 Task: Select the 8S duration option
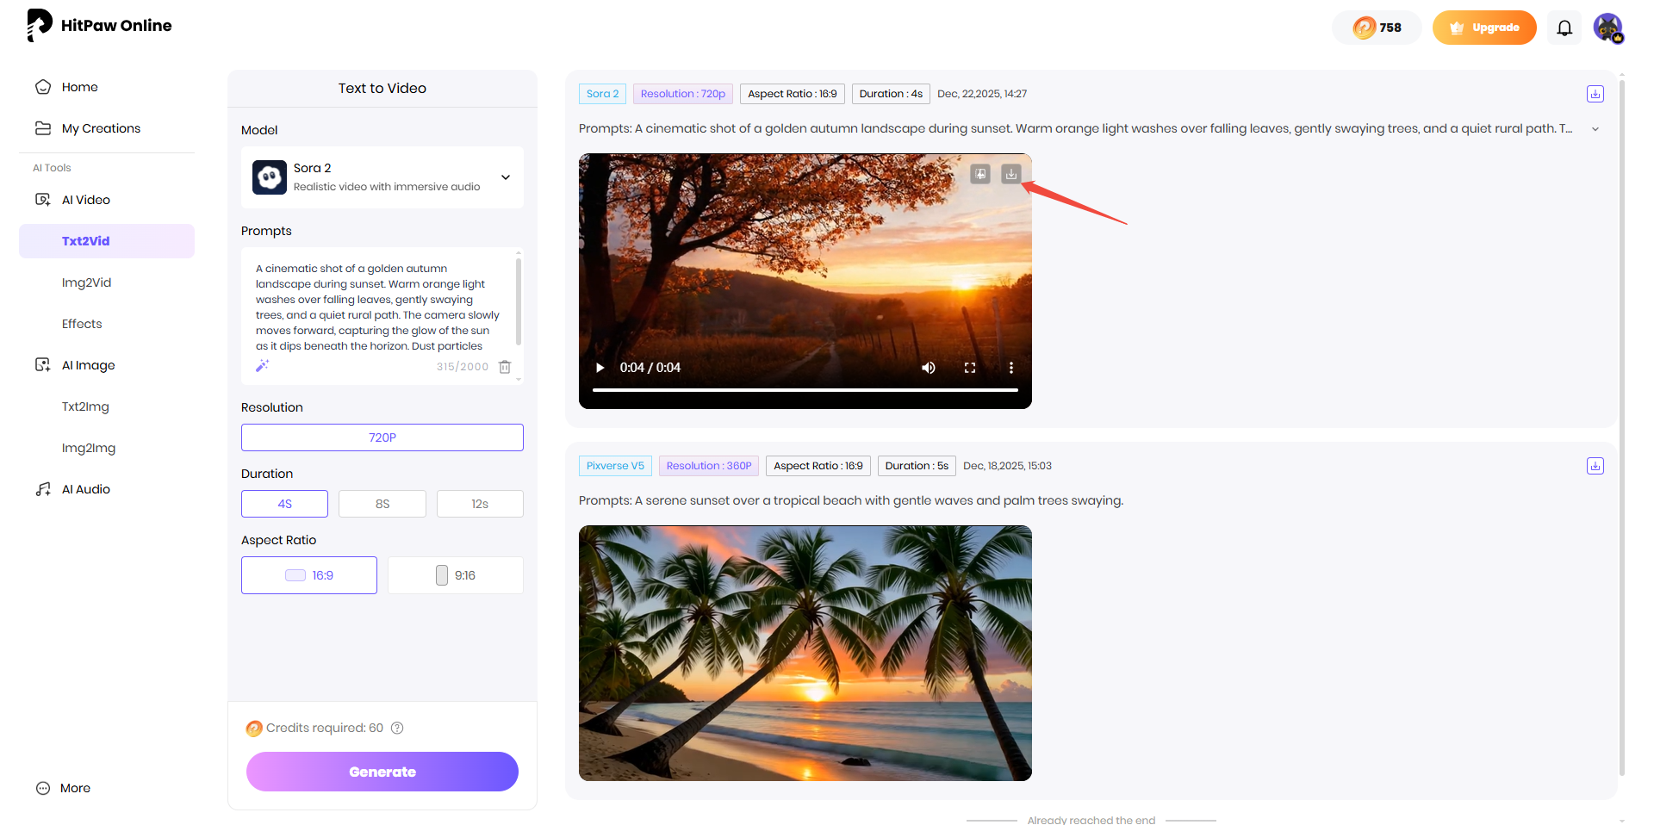pyautogui.click(x=382, y=504)
